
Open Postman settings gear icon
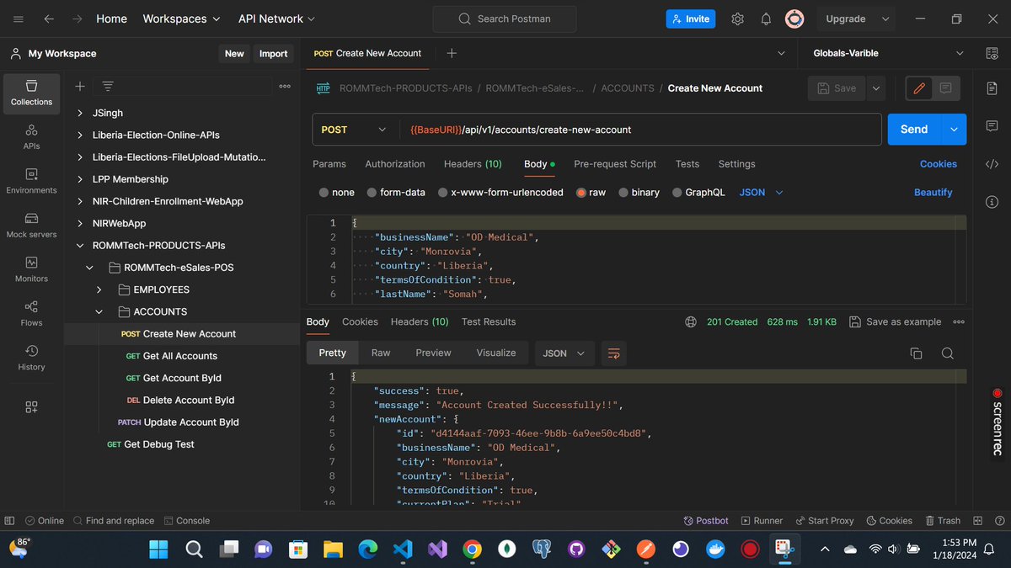737,19
